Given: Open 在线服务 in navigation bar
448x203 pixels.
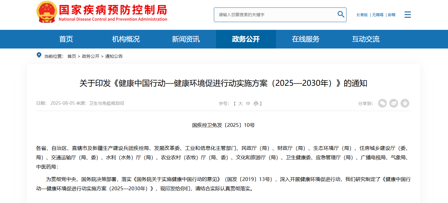Looking at the screenshot, I should point(306,39).
